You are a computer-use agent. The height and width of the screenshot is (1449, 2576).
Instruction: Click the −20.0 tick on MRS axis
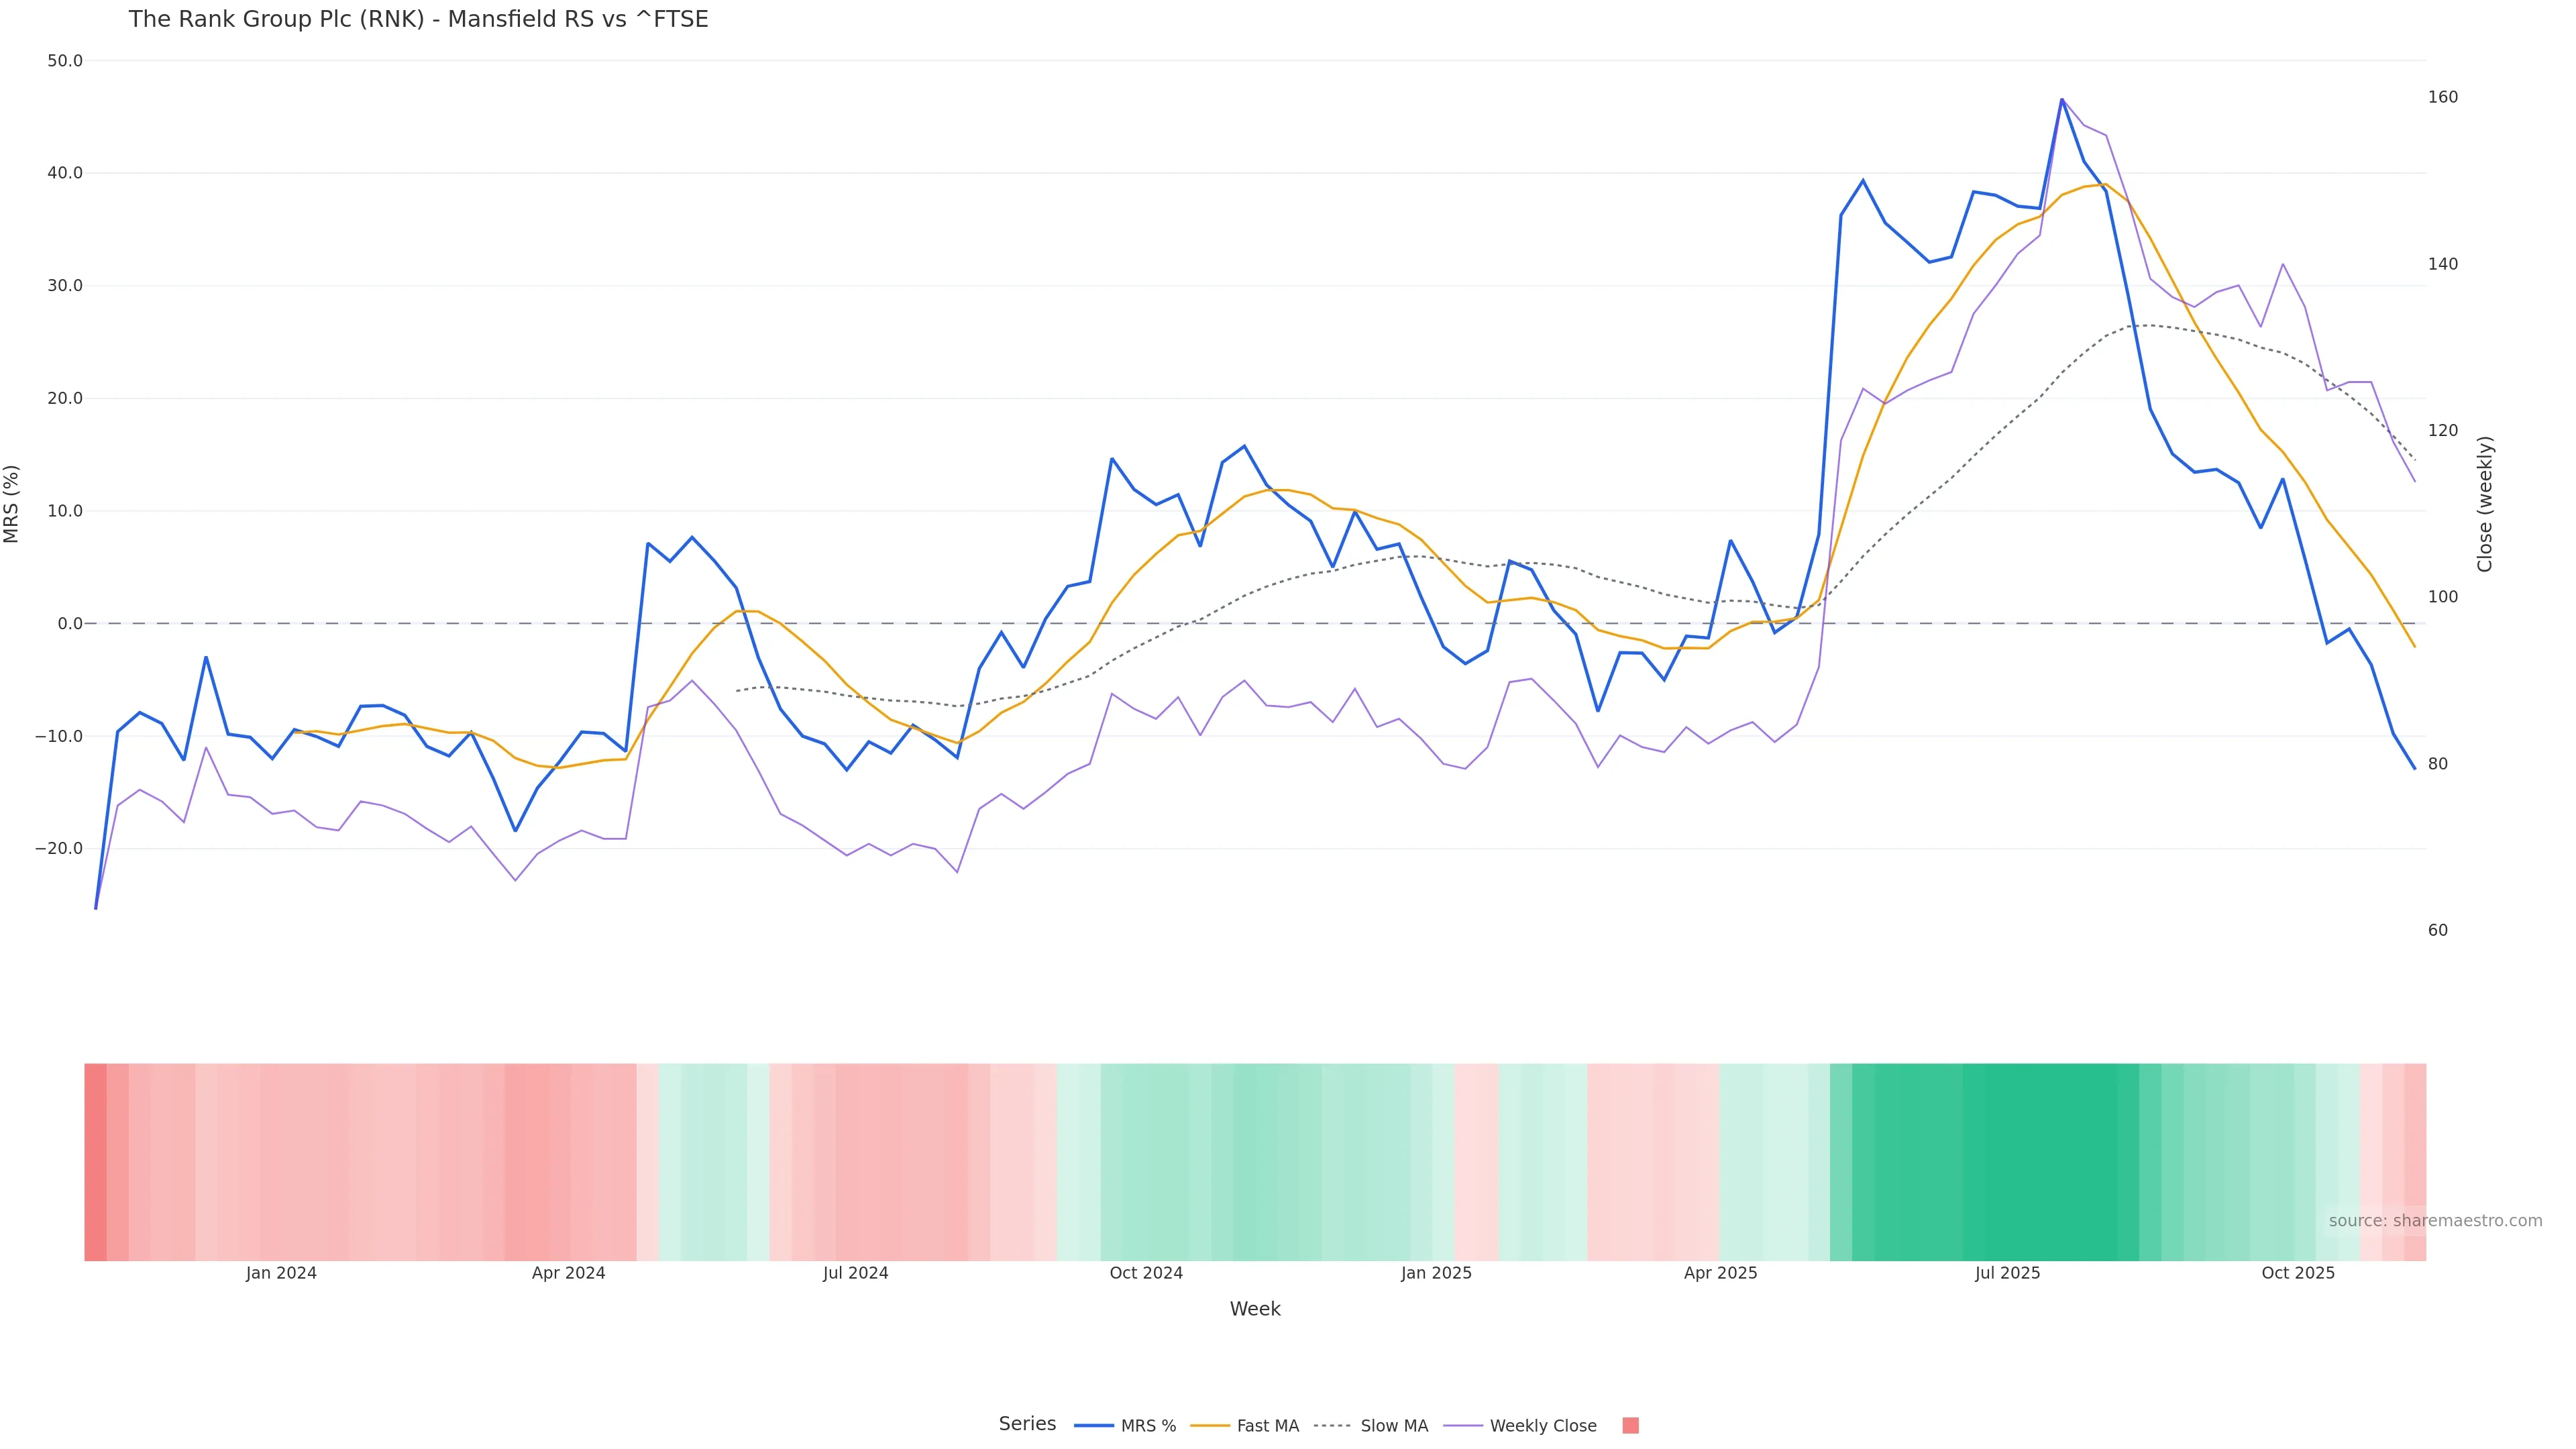click(59, 849)
